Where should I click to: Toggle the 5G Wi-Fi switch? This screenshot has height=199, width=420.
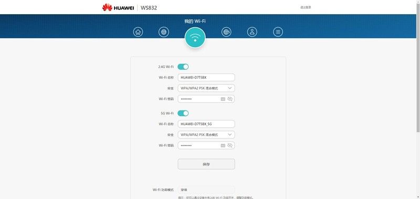pos(183,113)
